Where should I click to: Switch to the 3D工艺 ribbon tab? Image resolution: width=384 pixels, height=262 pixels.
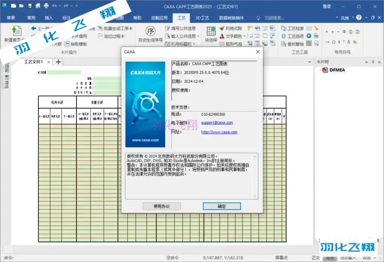pyautogui.click(x=202, y=18)
